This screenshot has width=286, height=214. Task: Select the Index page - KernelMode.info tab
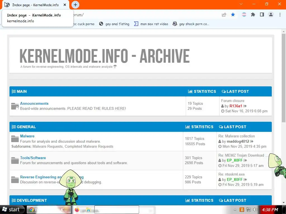[x=35, y=5]
